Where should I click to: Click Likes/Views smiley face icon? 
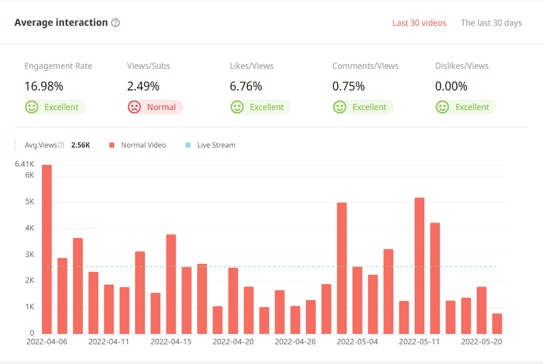click(x=237, y=107)
